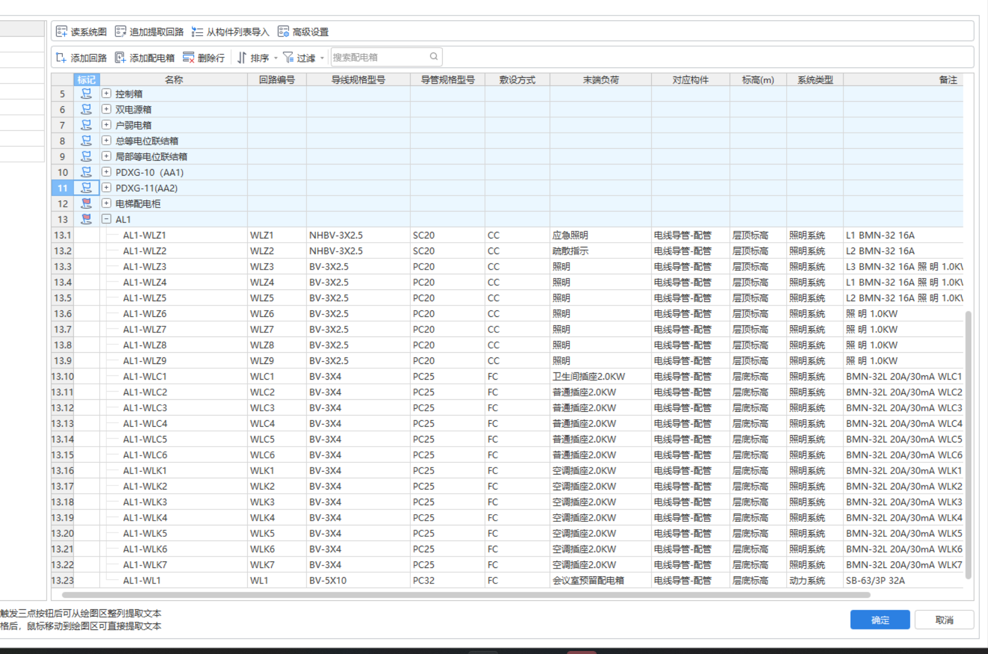This screenshot has height=654, width=988.
Task: Click red flag icon for AL1 row
Action: pyautogui.click(x=87, y=219)
